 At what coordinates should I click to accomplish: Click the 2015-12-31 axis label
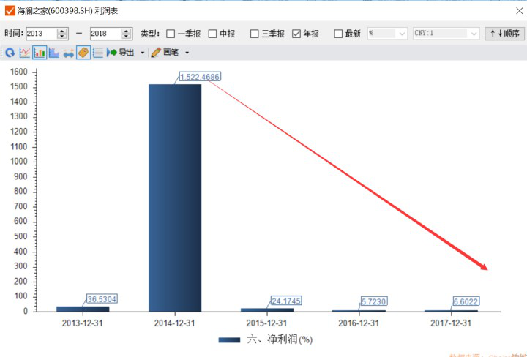(266, 323)
